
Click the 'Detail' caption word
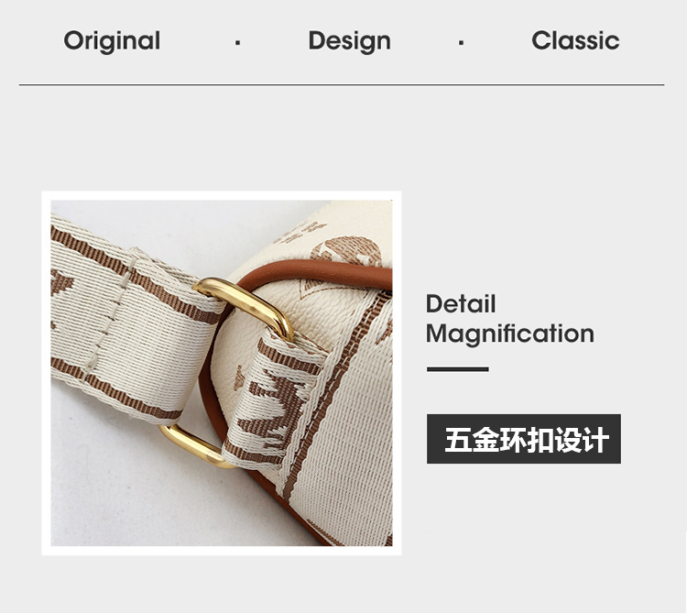461,303
